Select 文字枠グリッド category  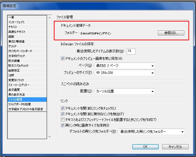click(27, 56)
